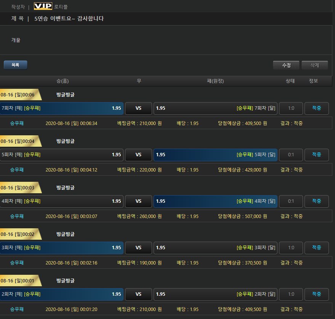Select the 7회차 [달] away bet option

(215, 108)
